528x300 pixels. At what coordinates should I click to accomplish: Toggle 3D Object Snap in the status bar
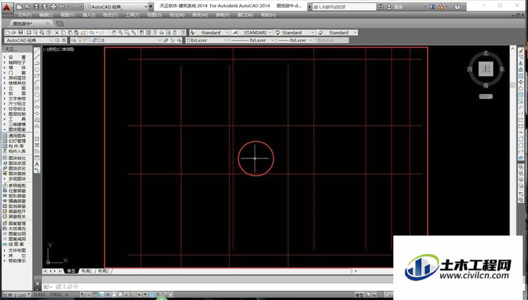pos(120,295)
